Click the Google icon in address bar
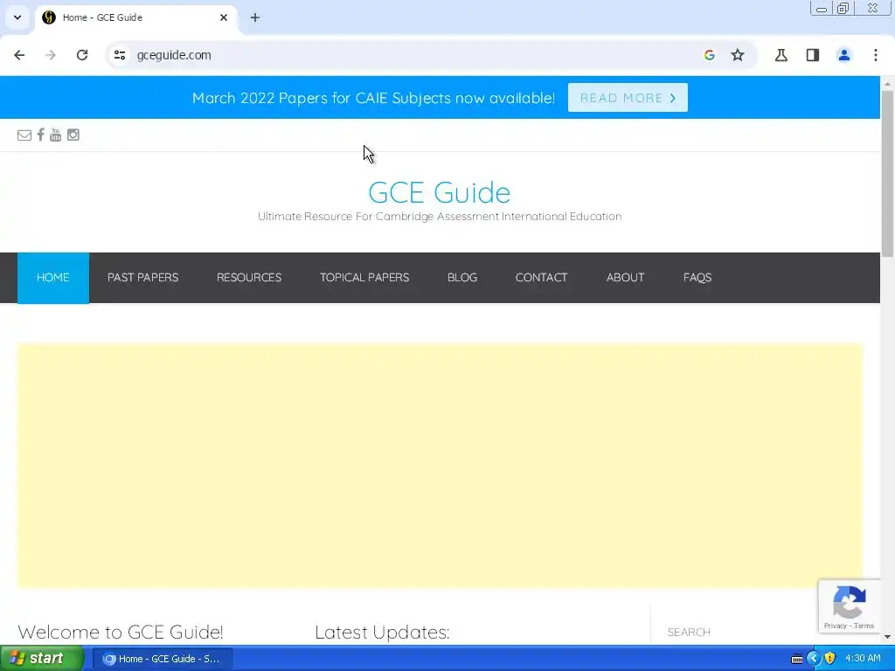 tap(710, 55)
